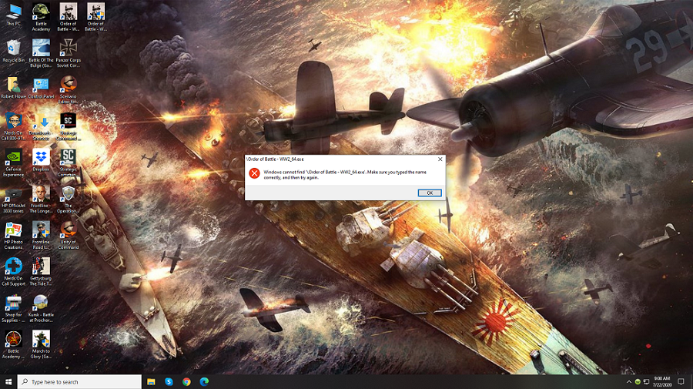Select the green Strategic Command SC icon

[68, 163]
